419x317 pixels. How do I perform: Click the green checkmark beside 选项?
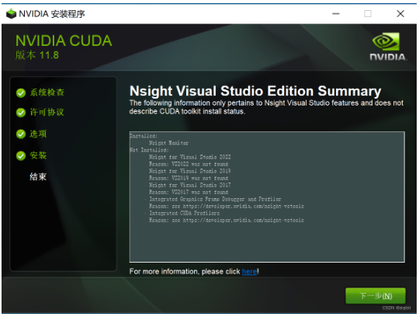pos(21,134)
